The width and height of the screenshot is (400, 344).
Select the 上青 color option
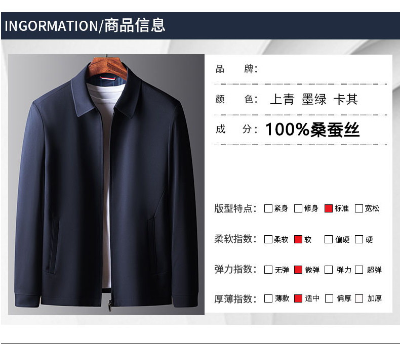point(282,99)
